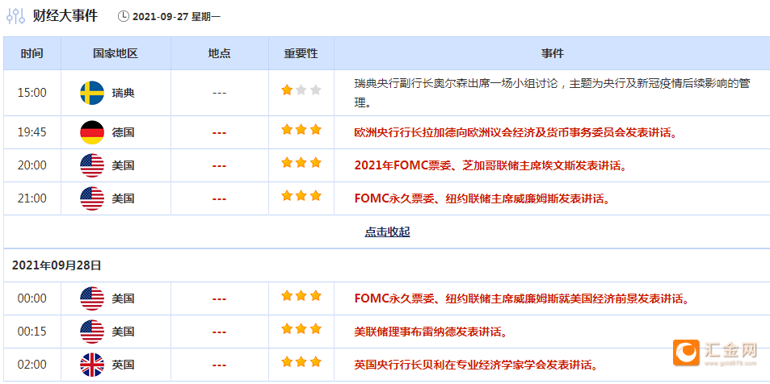This screenshot has height=384, width=770.
Task: Click the three stars in the 02:00 row
Action: (301, 362)
